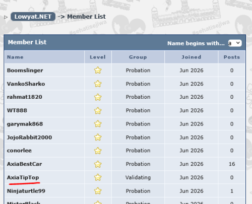Viewport: 252px width, 204px height.
Task: Click the Level column header
Action: point(98,57)
